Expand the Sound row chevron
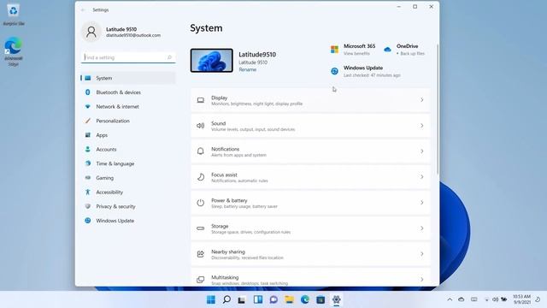The height and width of the screenshot is (308, 547). click(421, 126)
